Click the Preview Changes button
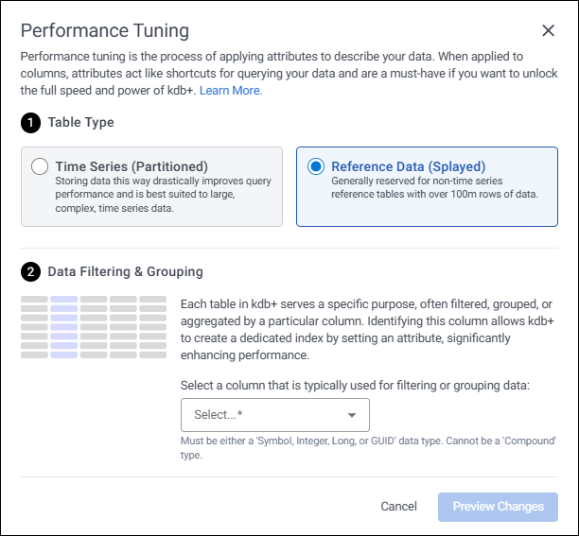Viewport: 579px width, 536px height. pos(498,507)
